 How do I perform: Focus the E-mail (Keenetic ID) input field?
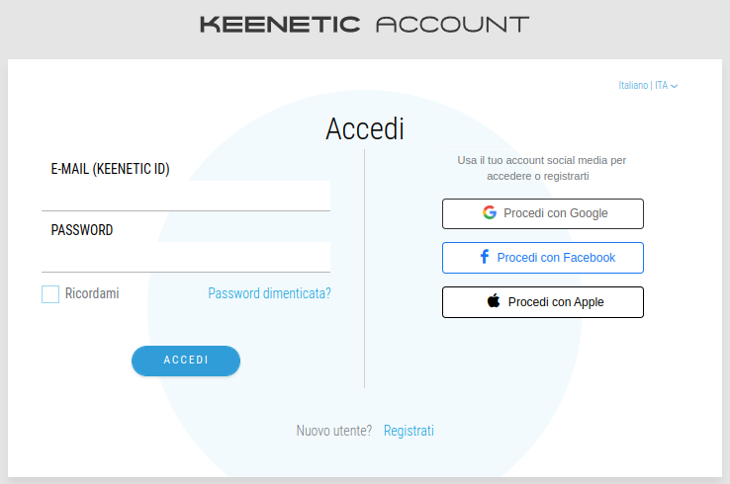click(x=186, y=196)
